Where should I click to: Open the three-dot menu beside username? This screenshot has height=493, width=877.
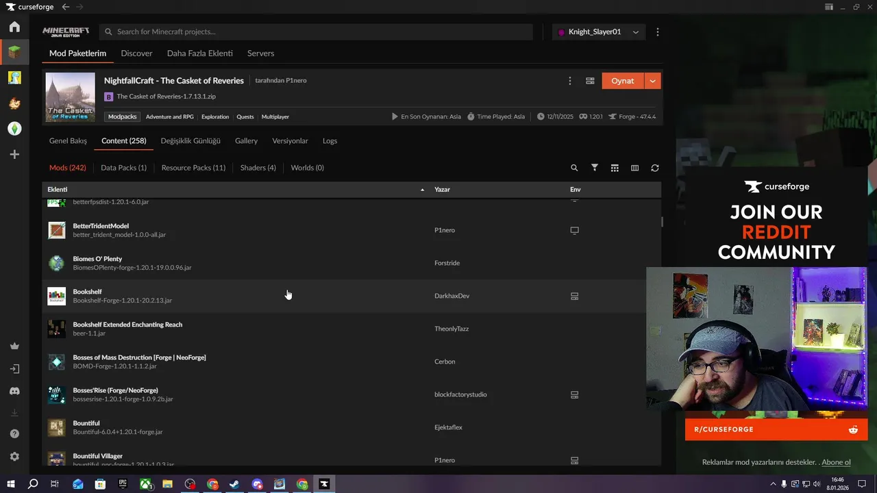[658, 32]
